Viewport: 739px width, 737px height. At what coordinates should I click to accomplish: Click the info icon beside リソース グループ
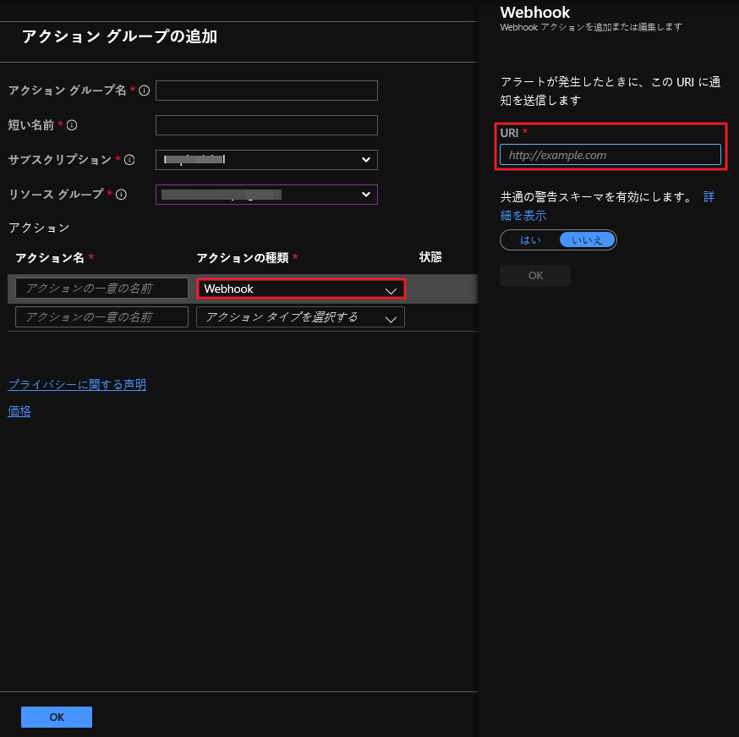(122, 195)
